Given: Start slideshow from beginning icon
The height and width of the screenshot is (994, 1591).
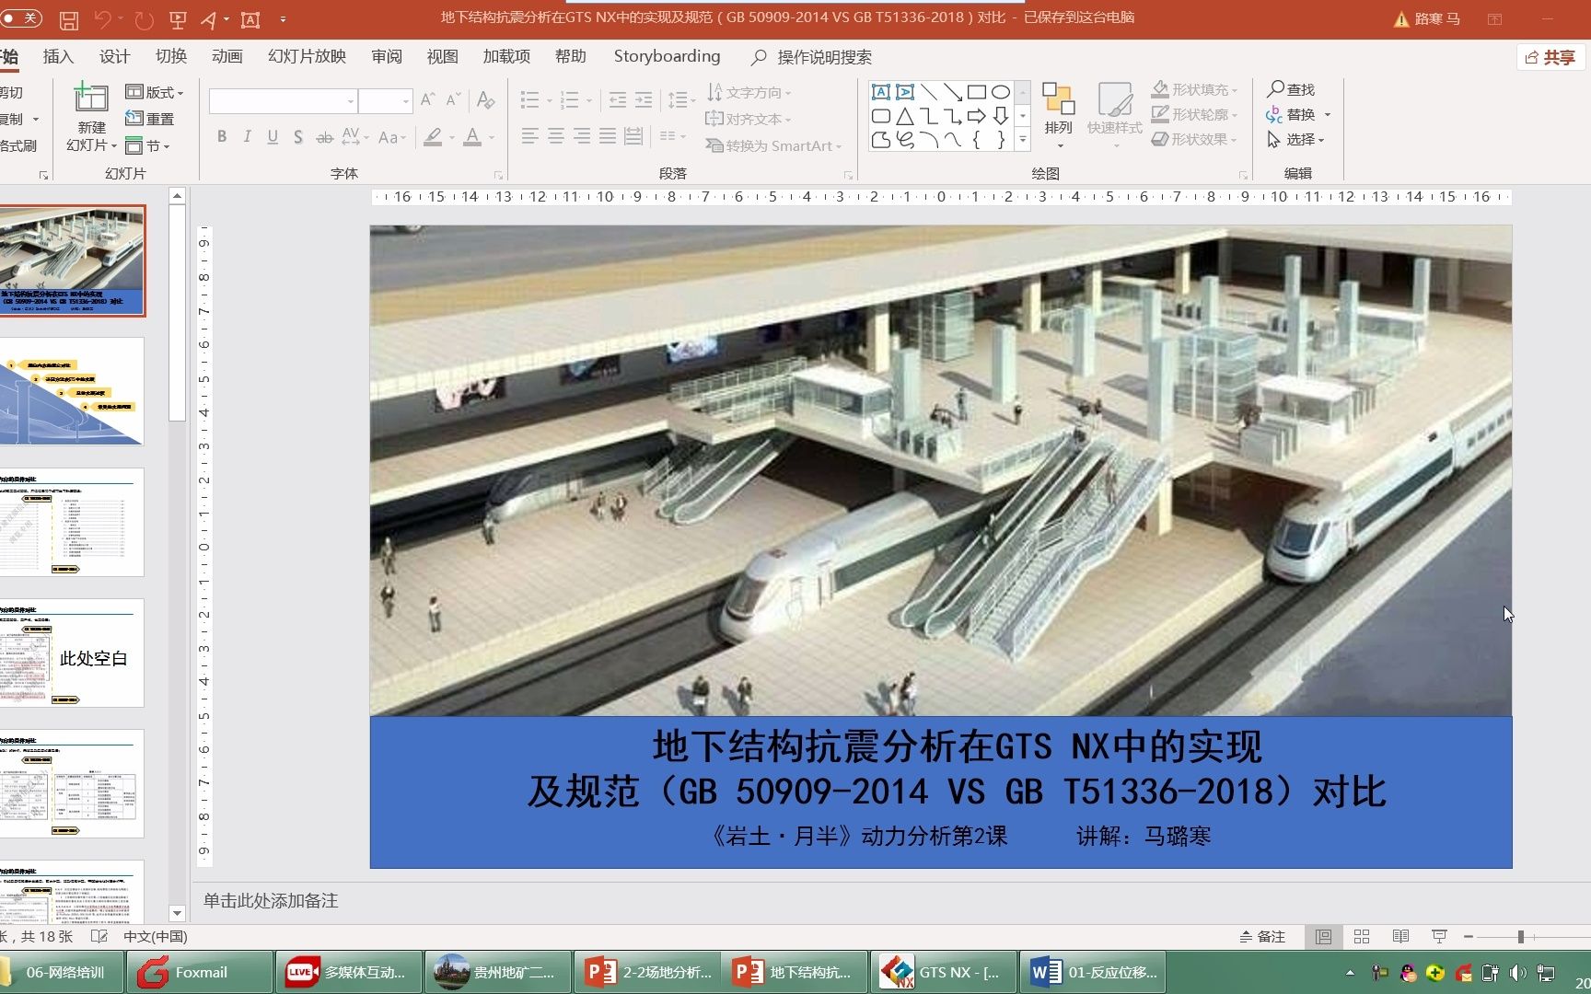Looking at the screenshot, I should point(179,19).
